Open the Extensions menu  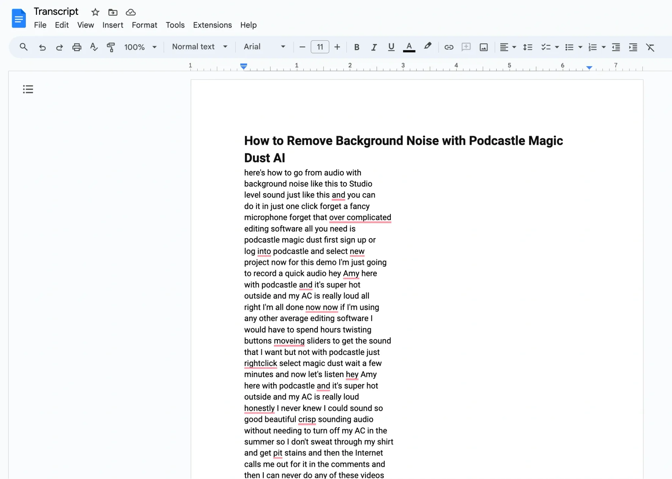click(212, 25)
